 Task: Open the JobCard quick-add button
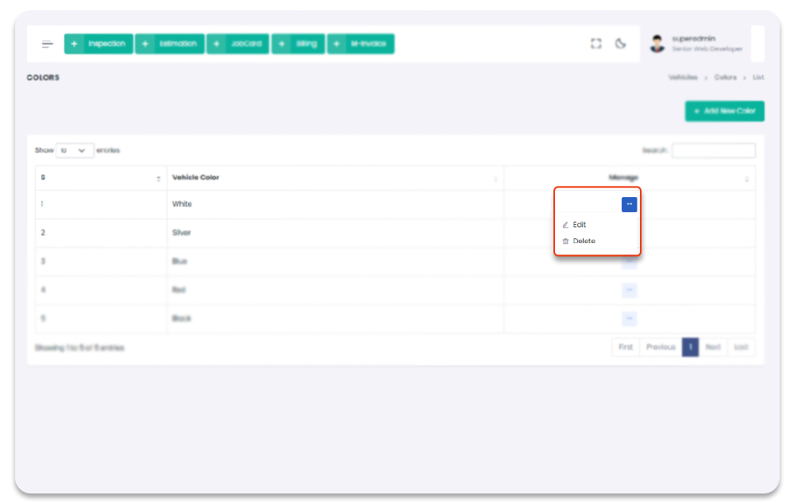238,44
